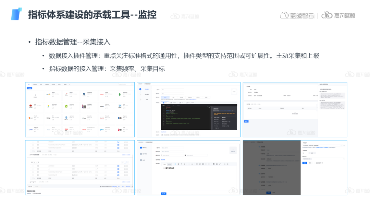
Task: Toggle the switch below the code editor
Action: pyautogui.click(x=162, y=135)
